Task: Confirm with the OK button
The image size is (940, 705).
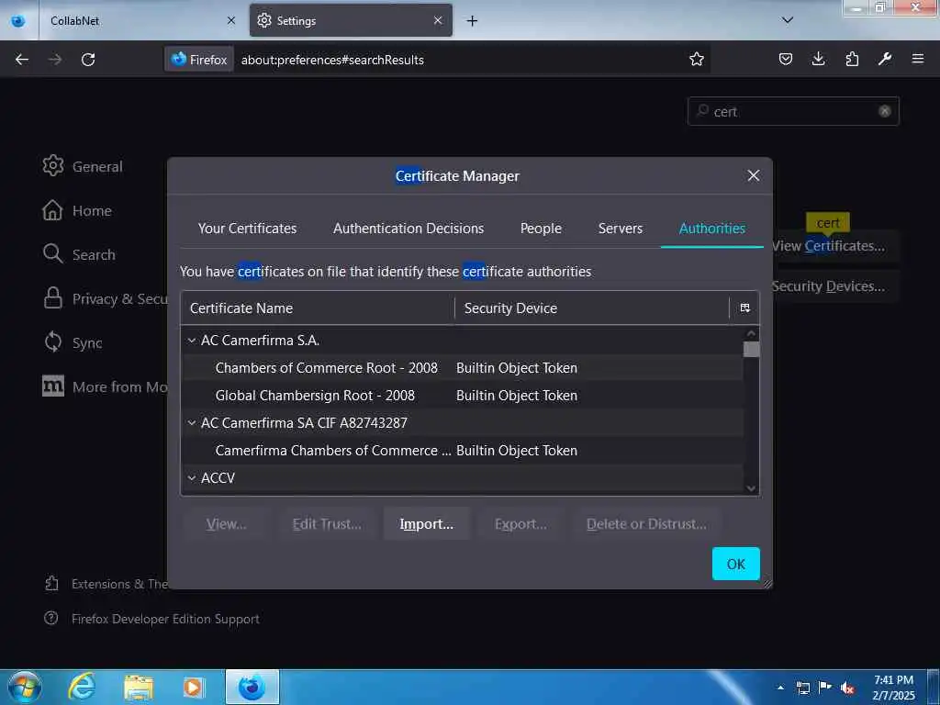Action: pos(735,564)
